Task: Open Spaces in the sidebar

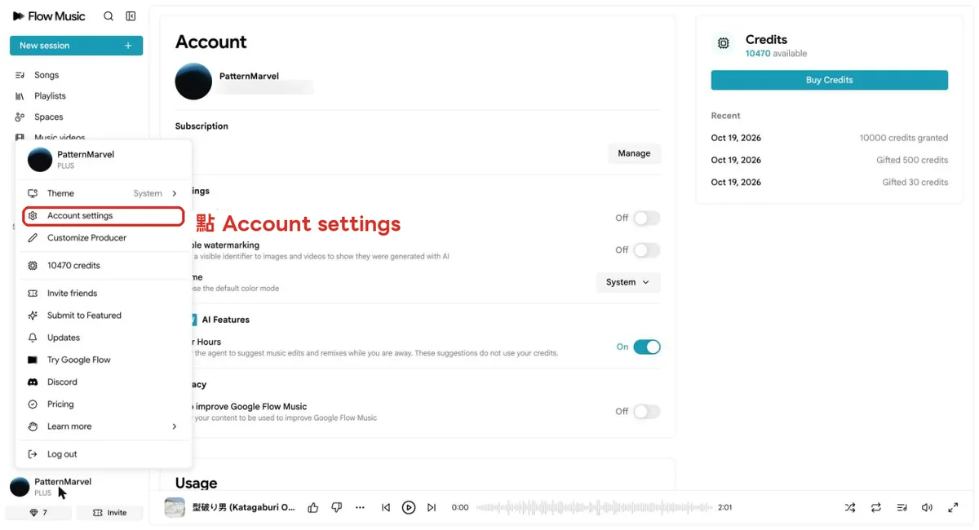Action: click(48, 117)
